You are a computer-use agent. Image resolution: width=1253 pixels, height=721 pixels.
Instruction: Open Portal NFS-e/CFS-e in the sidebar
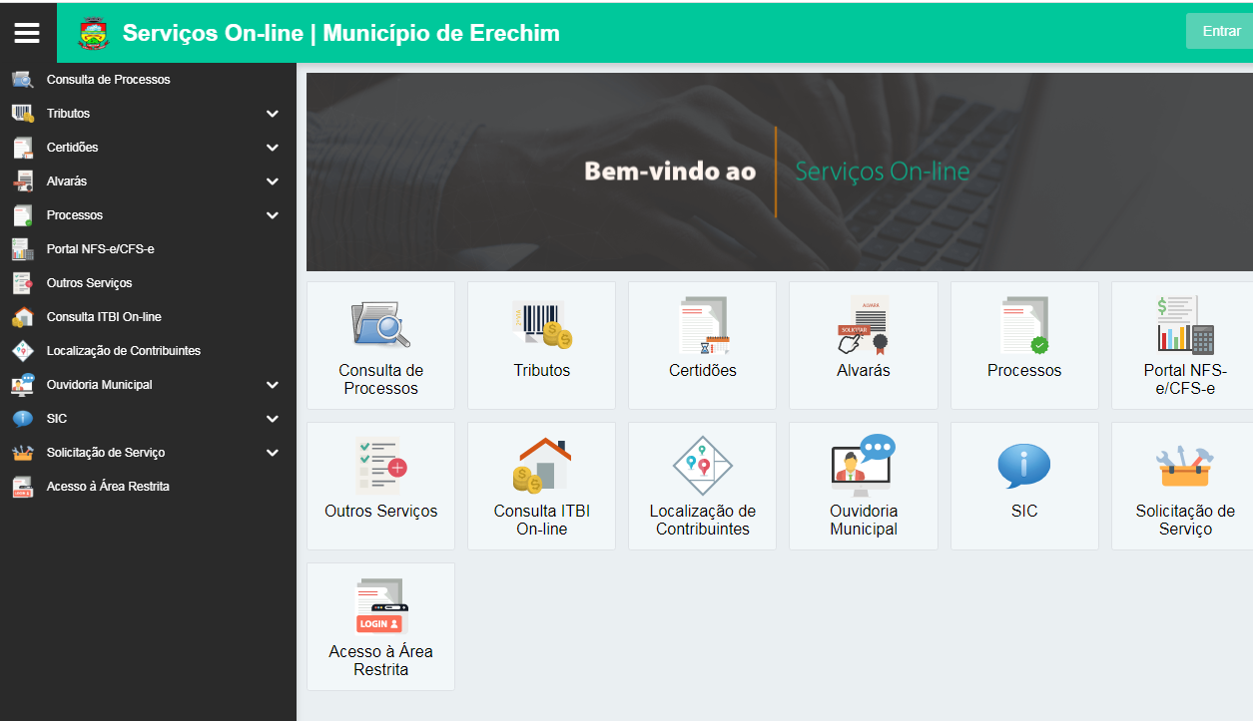(x=100, y=249)
